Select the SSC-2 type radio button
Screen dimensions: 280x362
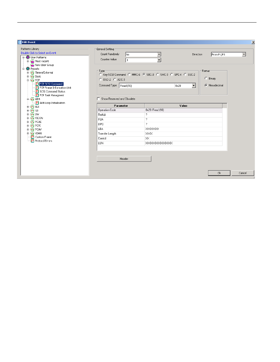pos(185,74)
